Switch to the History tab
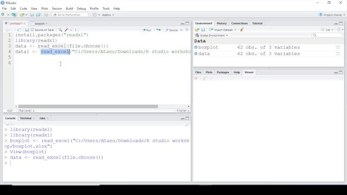 222,23
